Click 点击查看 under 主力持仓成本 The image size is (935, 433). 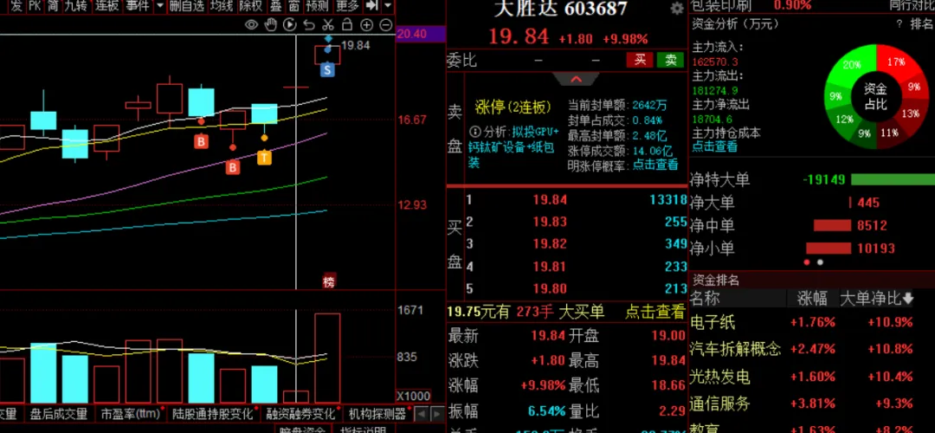pyautogui.click(x=714, y=146)
